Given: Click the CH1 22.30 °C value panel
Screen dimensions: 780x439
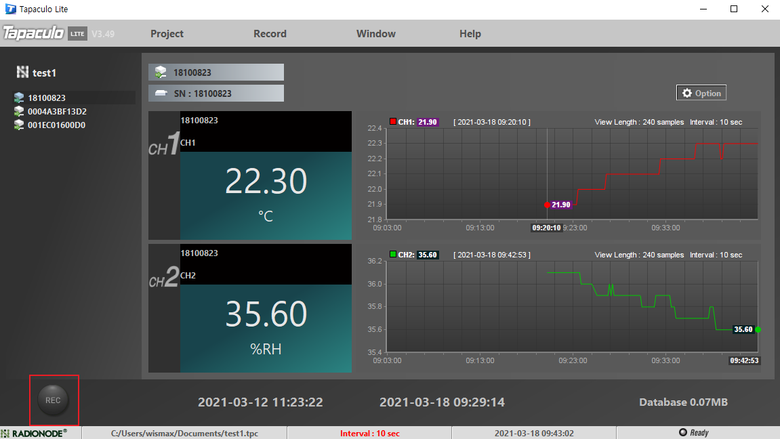Looking at the screenshot, I should click(x=266, y=195).
